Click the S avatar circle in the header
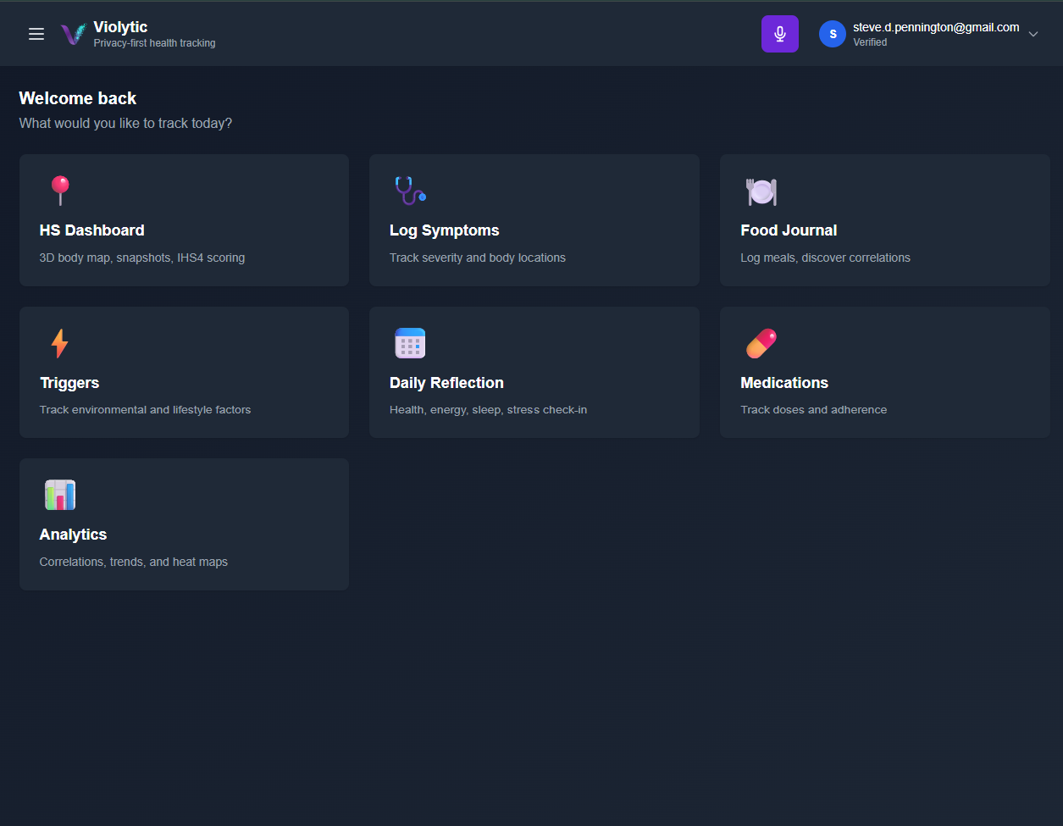This screenshot has height=826, width=1063. click(832, 33)
